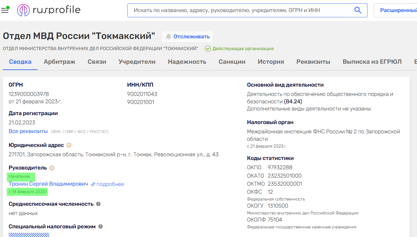Click history clock icon beside Руководитель

52,168
